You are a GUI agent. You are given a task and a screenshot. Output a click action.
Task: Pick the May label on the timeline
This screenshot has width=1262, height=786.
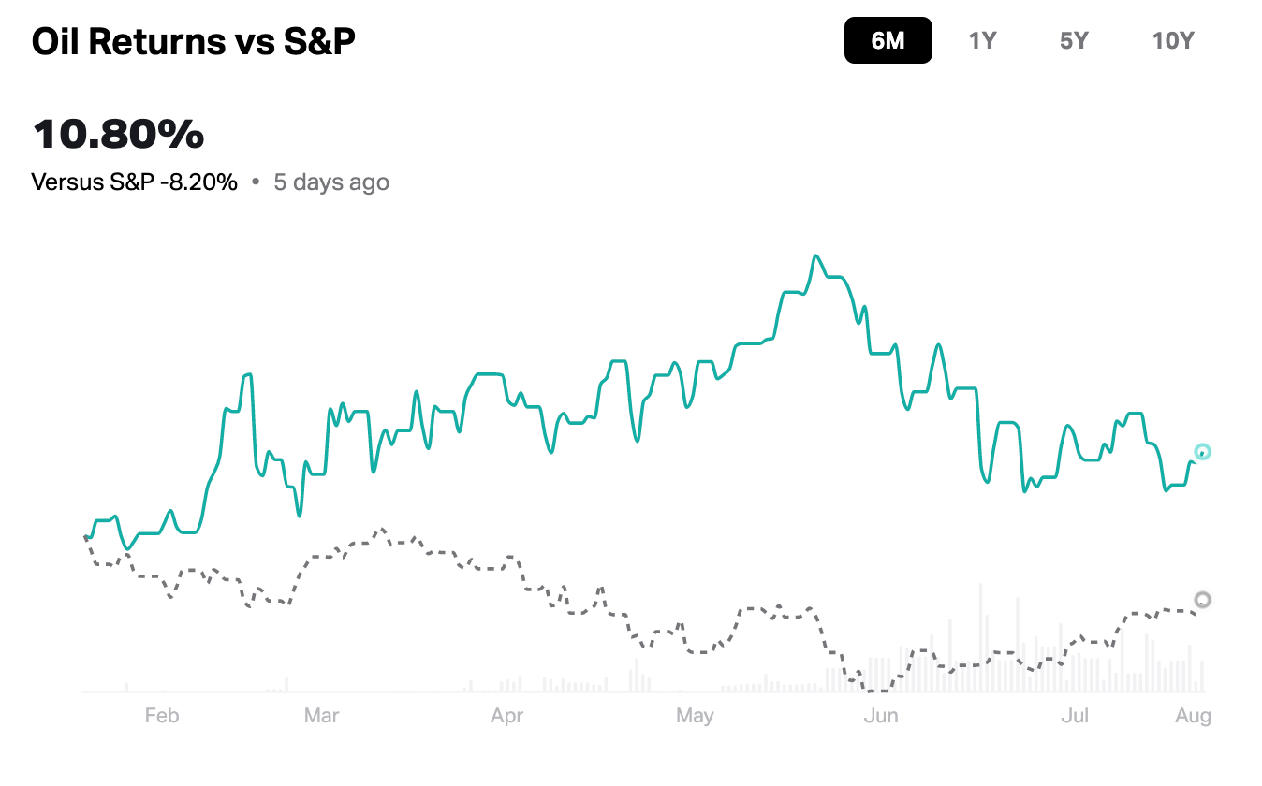coord(694,716)
